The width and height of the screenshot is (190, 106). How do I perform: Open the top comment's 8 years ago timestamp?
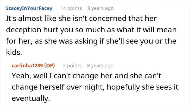101,8
